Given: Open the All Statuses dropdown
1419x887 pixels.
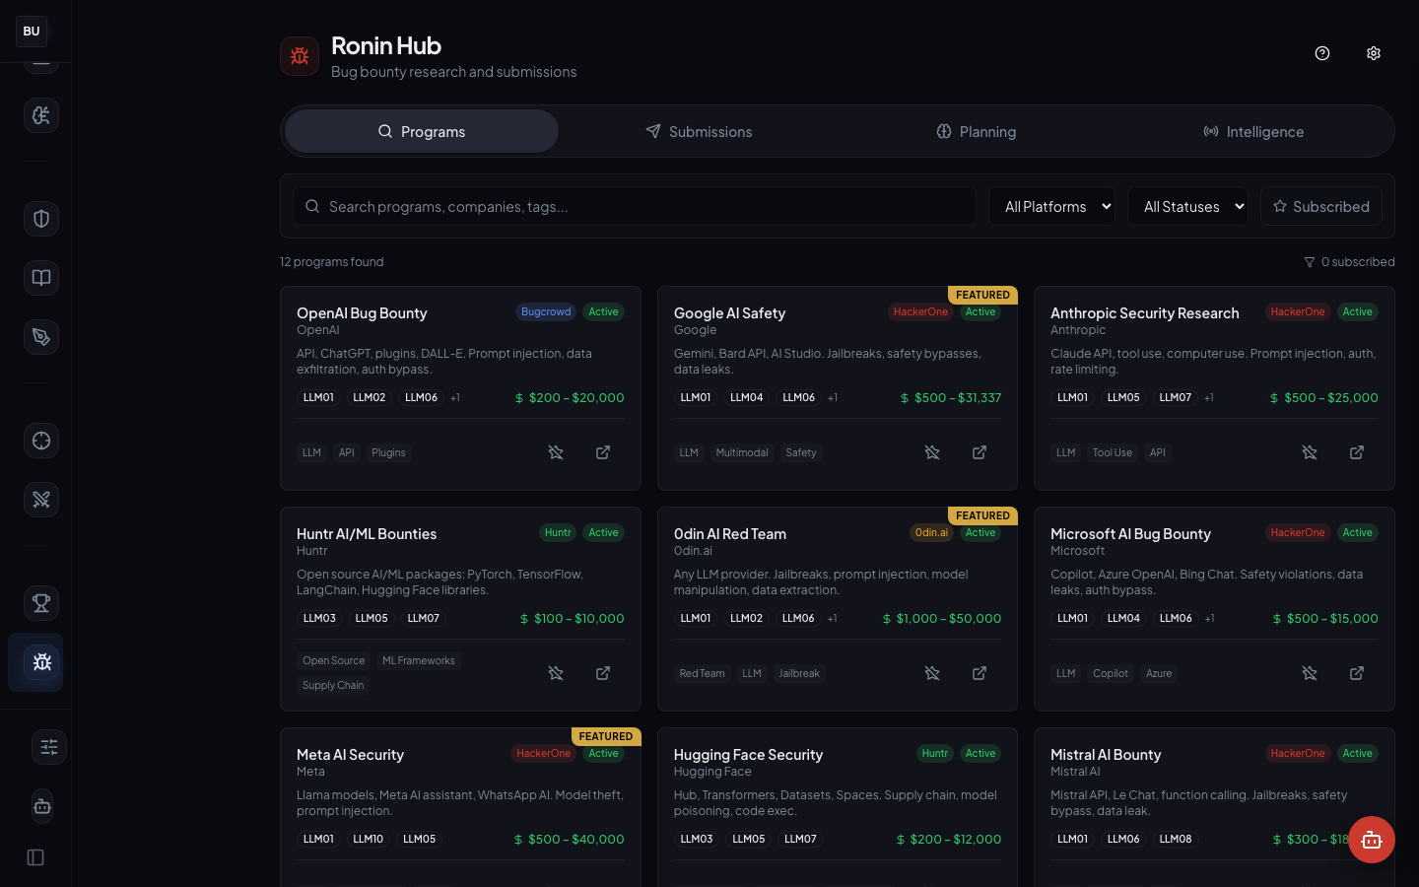Looking at the screenshot, I should 1187,206.
